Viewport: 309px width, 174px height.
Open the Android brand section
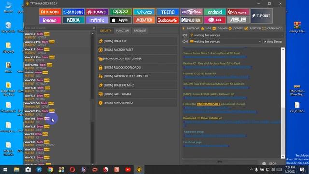[215, 12]
